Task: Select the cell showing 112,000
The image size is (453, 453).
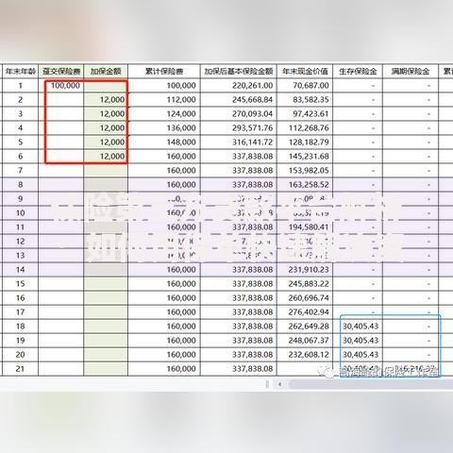Action: tap(164, 100)
